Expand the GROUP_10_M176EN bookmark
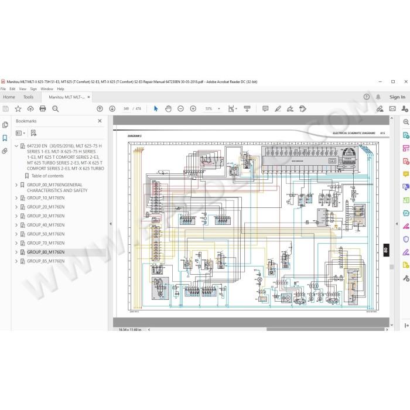The image size is (410, 410). pos(16,198)
